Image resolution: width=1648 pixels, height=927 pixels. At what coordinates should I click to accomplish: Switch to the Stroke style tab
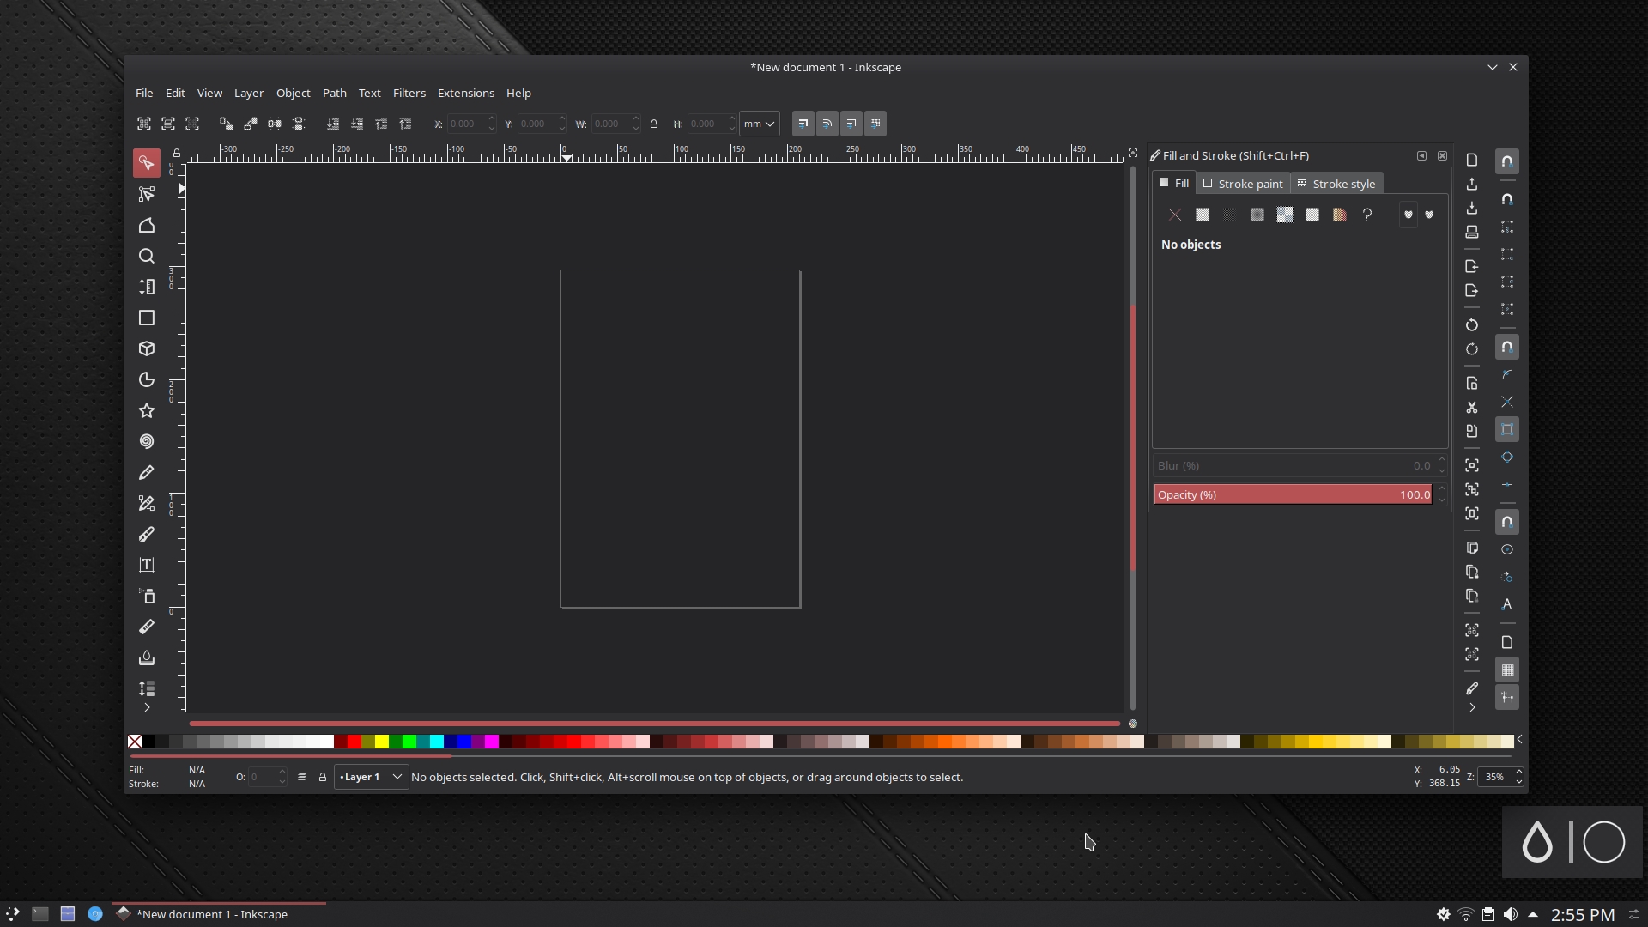[1336, 184]
